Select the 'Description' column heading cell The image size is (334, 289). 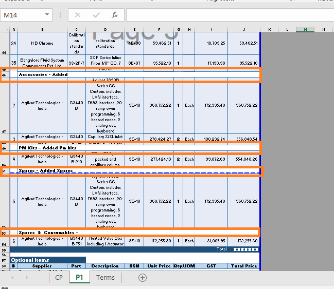[x=105, y=266]
